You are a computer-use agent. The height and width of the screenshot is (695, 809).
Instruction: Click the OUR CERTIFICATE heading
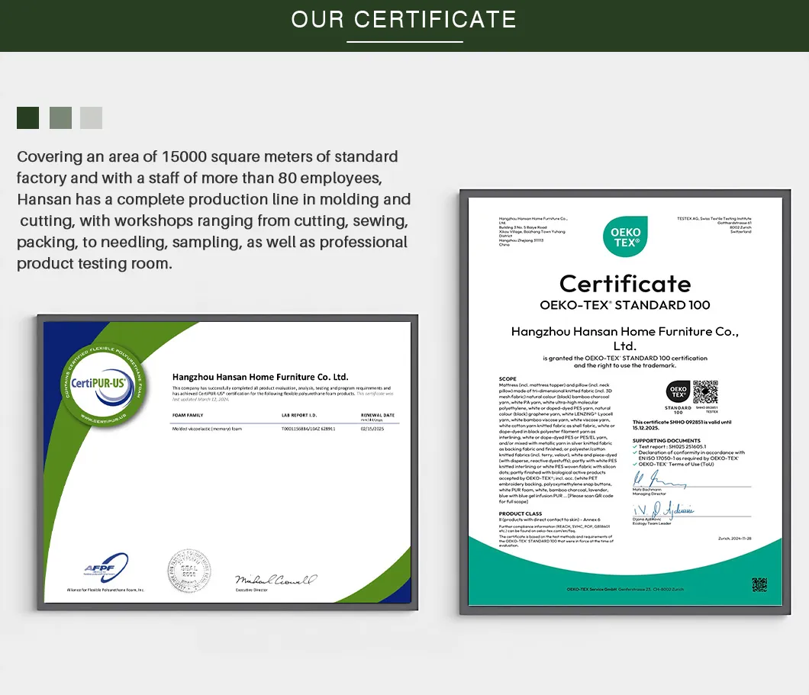[x=404, y=20]
